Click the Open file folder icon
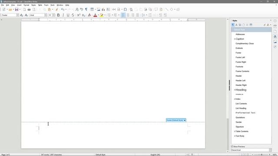Screen dimensions: 278x156 [x=10, y=10]
